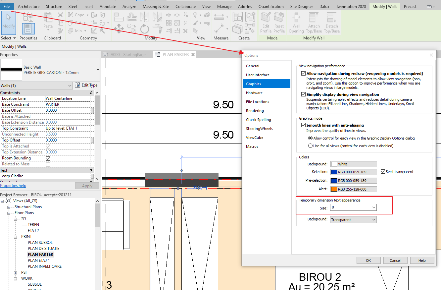Uncheck the Semi-transparent selection option
The height and width of the screenshot is (290, 441).
click(x=383, y=172)
